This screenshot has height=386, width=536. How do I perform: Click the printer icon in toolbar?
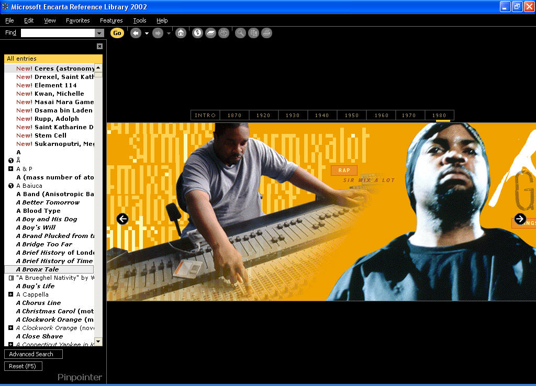[266, 33]
